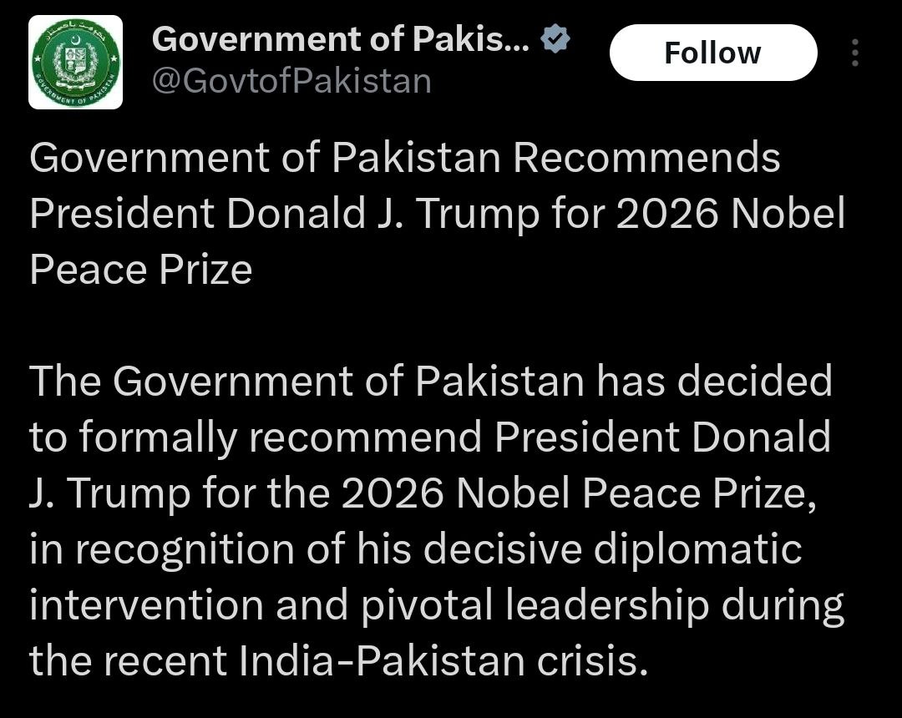Click the word "during" in the body text
The image size is (902, 718).
pyautogui.click(x=783, y=605)
